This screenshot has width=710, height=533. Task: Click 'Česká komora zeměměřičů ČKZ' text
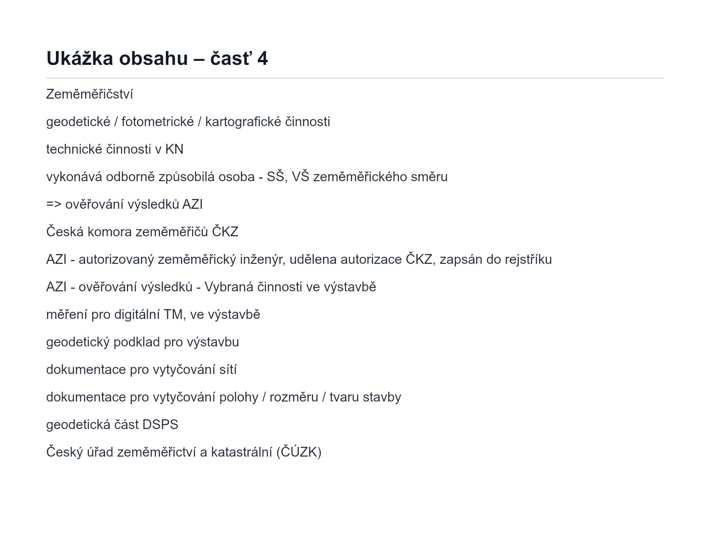pyautogui.click(x=142, y=232)
